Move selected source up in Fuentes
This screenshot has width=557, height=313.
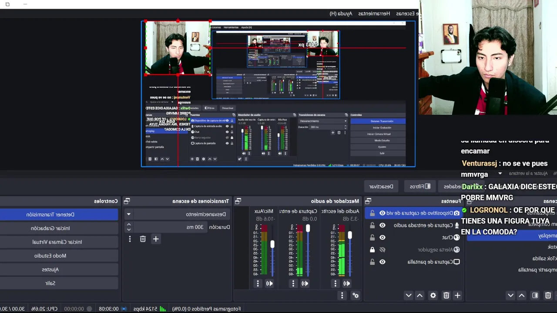click(x=419, y=296)
